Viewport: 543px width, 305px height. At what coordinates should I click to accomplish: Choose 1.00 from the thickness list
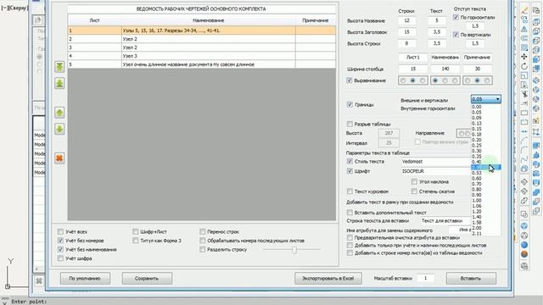pos(486,201)
